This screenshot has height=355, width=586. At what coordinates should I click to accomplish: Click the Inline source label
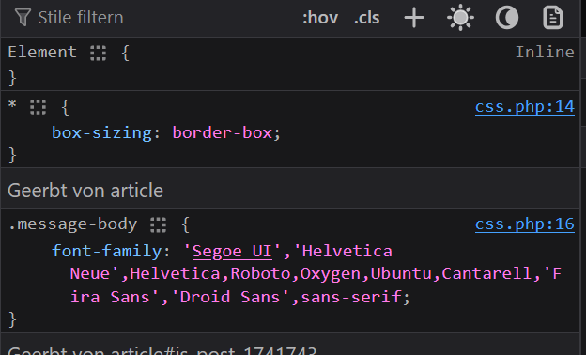[545, 52]
